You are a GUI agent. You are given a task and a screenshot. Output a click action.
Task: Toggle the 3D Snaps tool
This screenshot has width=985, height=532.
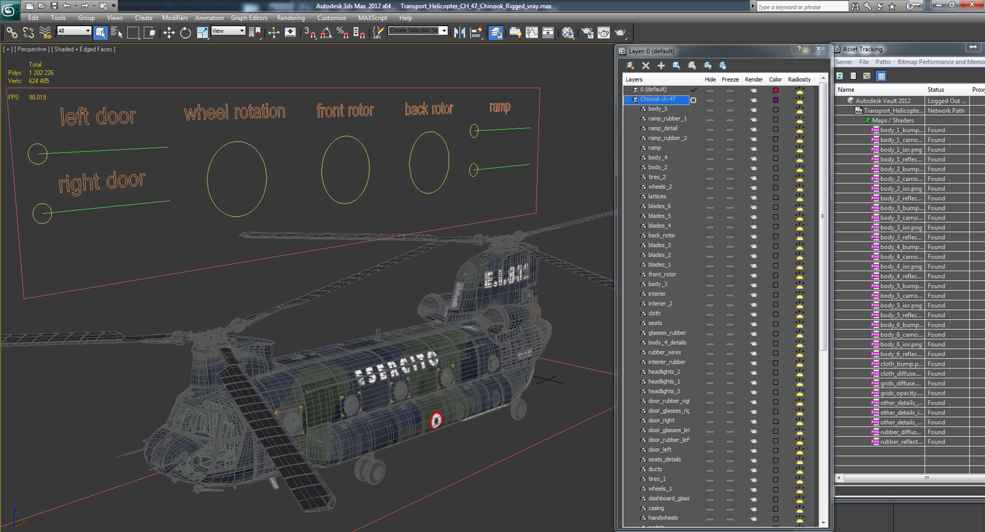[310, 32]
